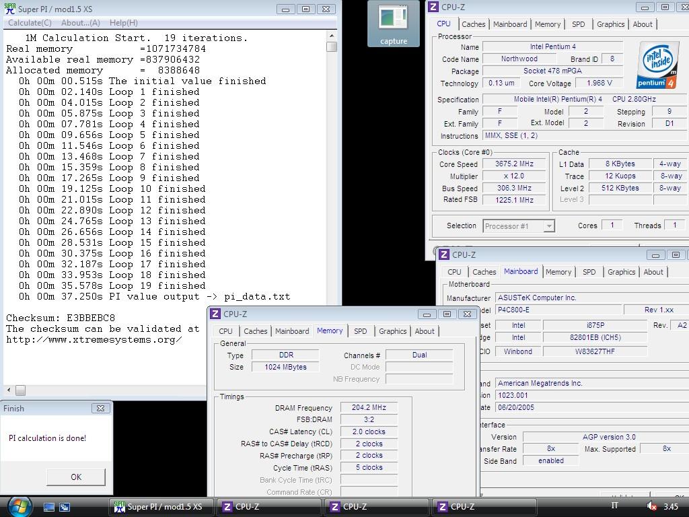
Task: Click the first CPU-Z taskbar button
Action: click(x=269, y=507)
